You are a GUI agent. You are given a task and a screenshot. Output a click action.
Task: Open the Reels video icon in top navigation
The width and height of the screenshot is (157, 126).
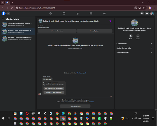click(x=64, y=14)
